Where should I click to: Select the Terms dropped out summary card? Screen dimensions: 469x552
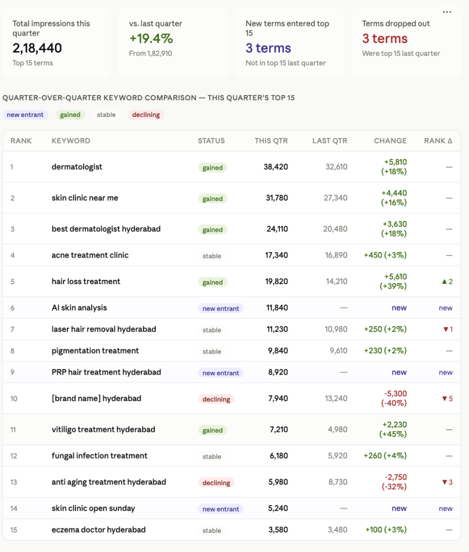(x=406, y=43)
